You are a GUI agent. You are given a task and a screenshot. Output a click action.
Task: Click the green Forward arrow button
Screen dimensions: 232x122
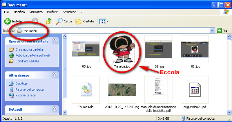click(x=35, y=21)
